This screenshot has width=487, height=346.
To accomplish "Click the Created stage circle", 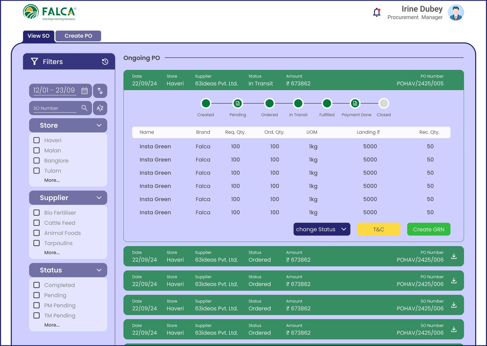I will click(x=206, y=103).
